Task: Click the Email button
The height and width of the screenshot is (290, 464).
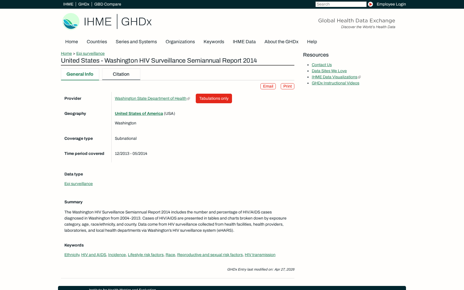Action: (268, 86)
